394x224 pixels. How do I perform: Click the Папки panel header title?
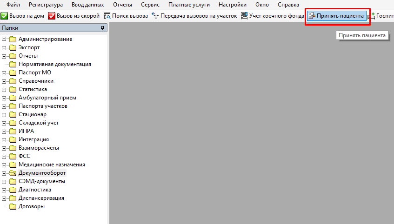[10, 28]
